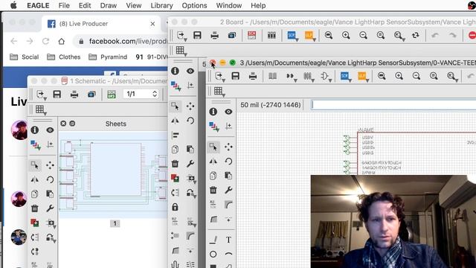Viewport: 476px width, 268px height.
Task: Select Move tool in Library window
Action: point(228,147)
